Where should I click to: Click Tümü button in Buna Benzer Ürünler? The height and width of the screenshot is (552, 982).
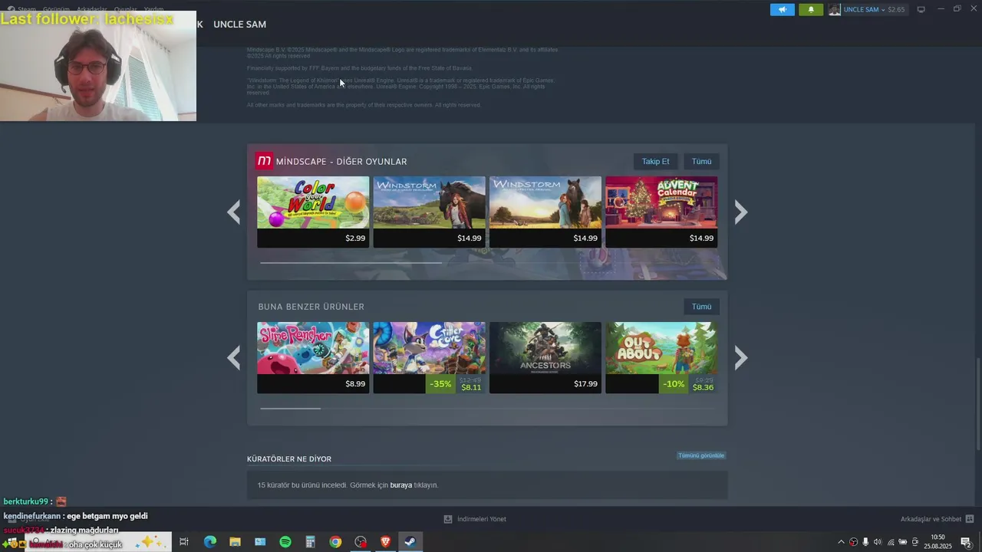[x=701, y=307]
